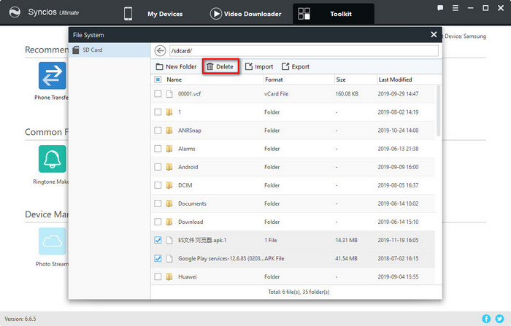This screenshot has height=326, width=511.
Task: Check the DCIM folder checkbox
Action: pyautogui.click(x=158, y=185)
